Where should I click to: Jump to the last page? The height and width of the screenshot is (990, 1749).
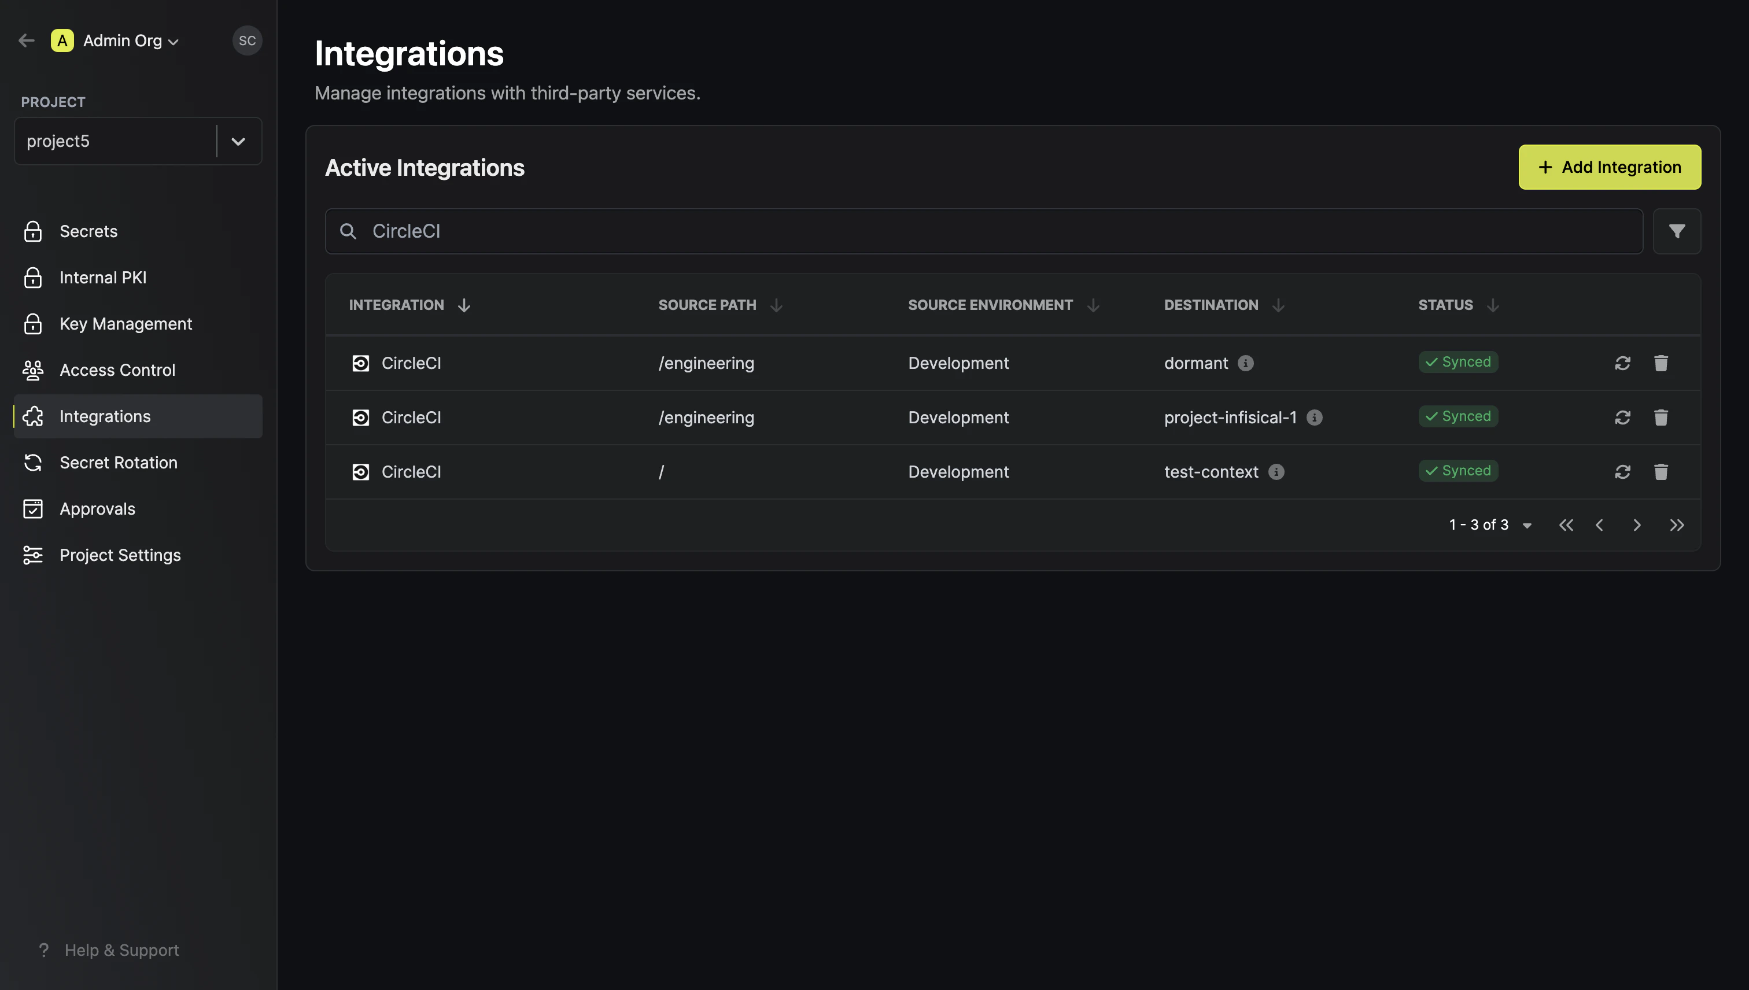tap(1676, 525)
